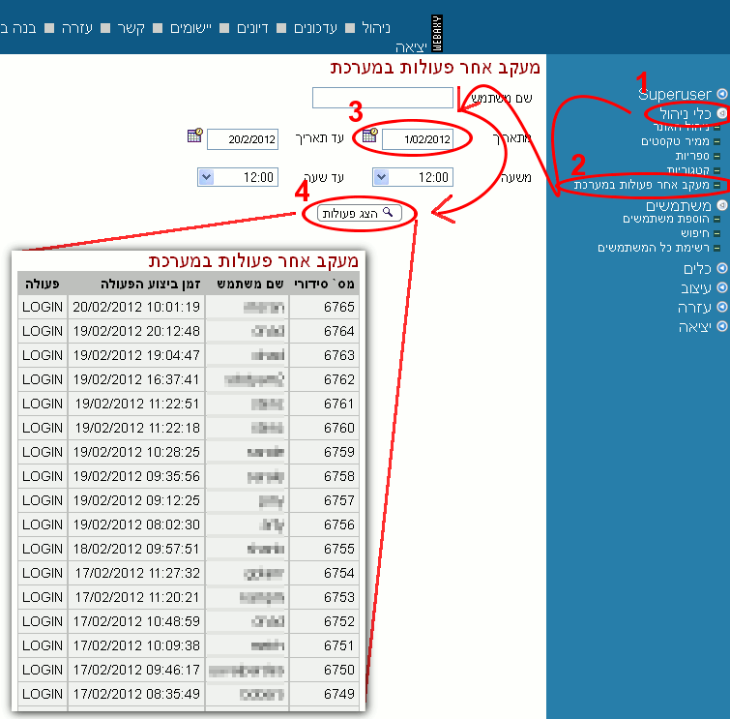
Task: Click יציאה in the sidebar
Action: pyautogui.click(x=694, y=327)
